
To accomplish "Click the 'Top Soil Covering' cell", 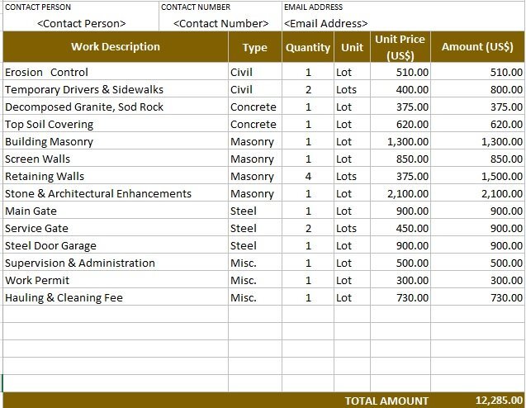I will 116,124.
